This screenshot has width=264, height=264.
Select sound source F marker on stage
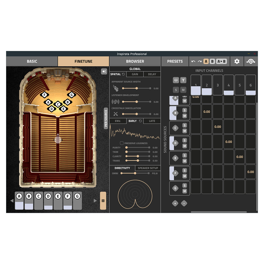(x=45, y=95)
